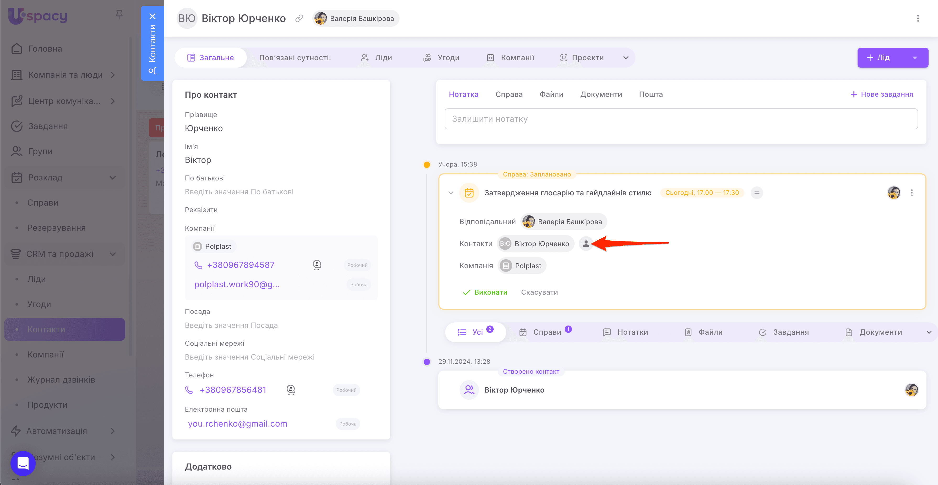The width and height of the screenshot is (938, 485).
Task: Open Групи in sidebar
Action: tap(40, 151)
